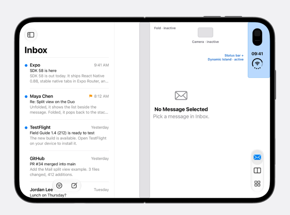
Task: Open the grid tab icon
Action: (257, 183)
